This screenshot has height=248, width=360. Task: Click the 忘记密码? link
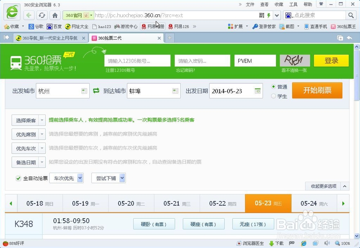(185, 70)
